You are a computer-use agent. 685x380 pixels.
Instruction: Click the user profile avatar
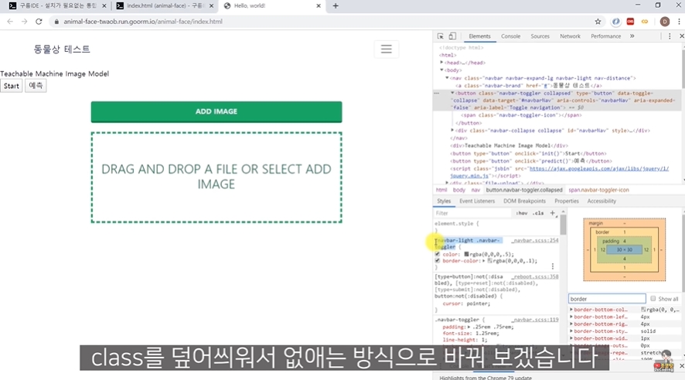664,22
